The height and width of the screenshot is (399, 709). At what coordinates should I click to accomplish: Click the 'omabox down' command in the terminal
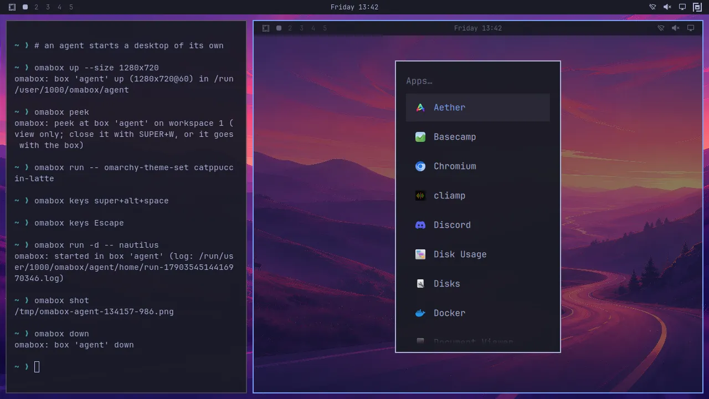[61, 334]
